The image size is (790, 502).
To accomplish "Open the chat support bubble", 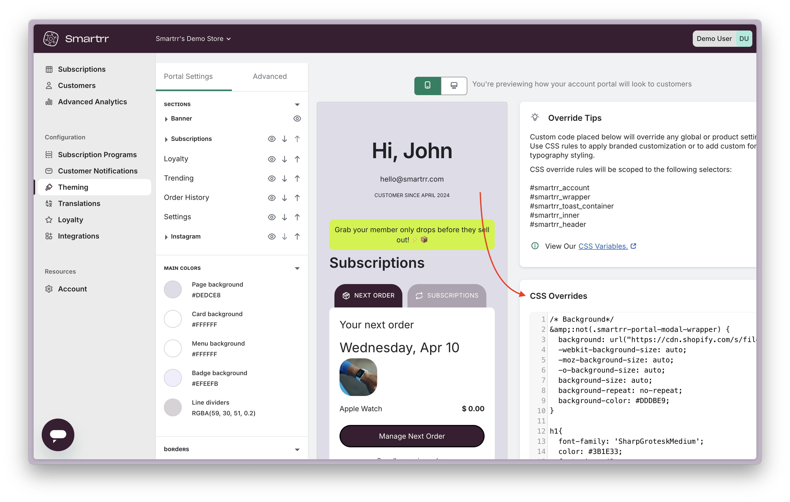I will [58, 434].
